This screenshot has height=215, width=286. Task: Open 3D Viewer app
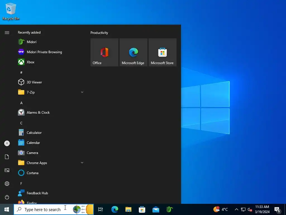click(x=51, y=82)
